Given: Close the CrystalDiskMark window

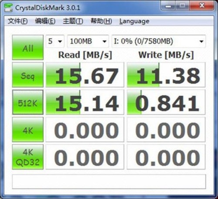Looking at the screenshot, I should pyautogui.click(x=202, y=6).
